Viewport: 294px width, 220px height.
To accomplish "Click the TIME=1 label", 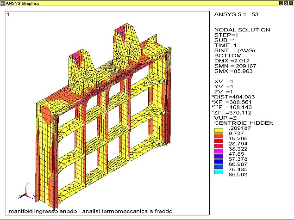I will pyautogui.click(x=225, y=45).
